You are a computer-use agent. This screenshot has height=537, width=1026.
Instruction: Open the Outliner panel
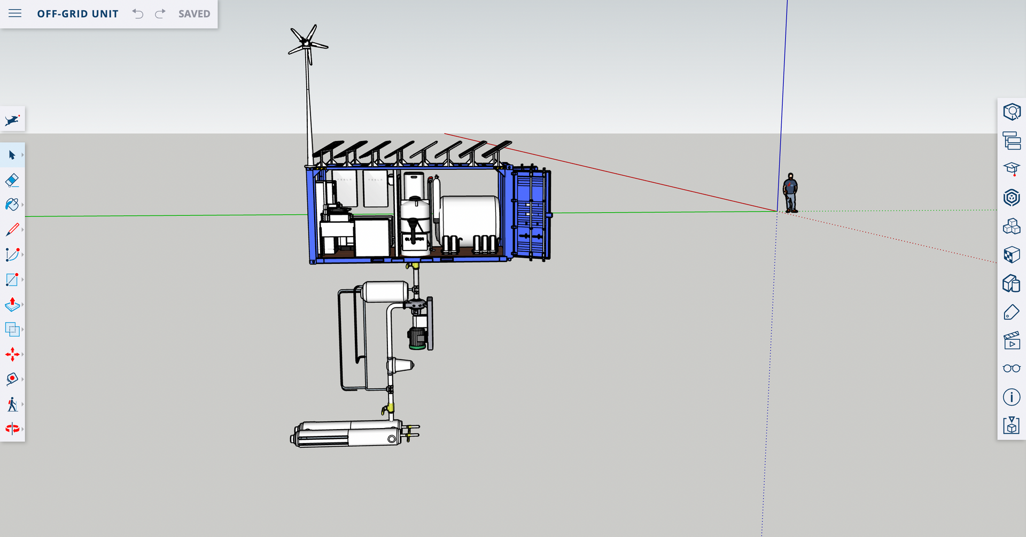click(1012, 141)
